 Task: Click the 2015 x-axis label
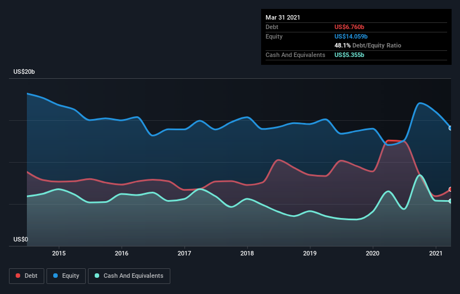tap(59, 253)
